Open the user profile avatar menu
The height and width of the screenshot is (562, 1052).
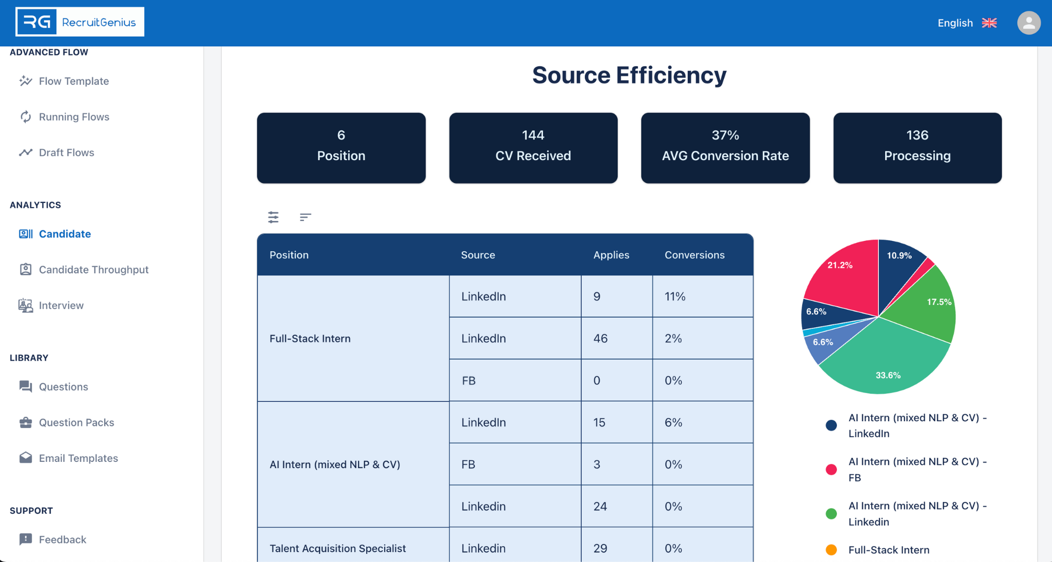pyautogui.click(x=1028, y=23)
